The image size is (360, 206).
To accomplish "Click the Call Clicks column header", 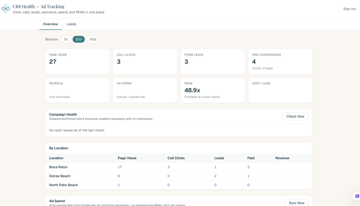I will 176,158.
